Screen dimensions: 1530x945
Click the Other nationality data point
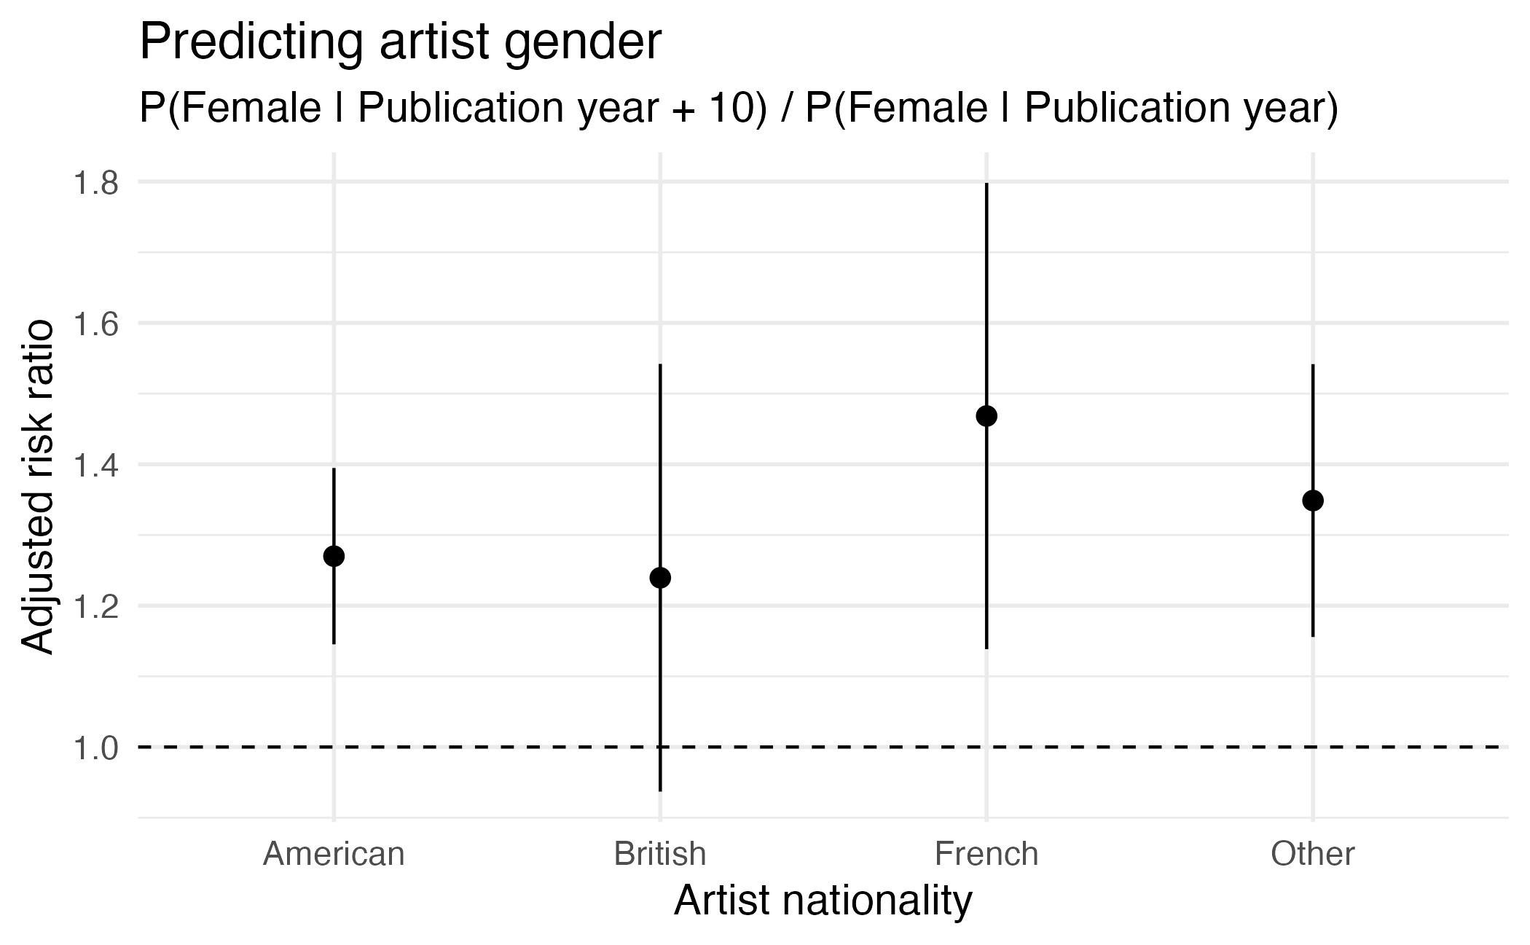pyautogui.click(x=1313, y=501)
